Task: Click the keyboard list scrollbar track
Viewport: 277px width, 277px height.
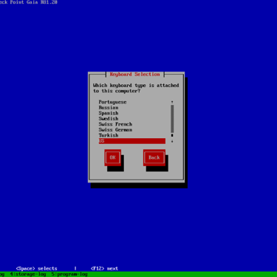Action: [172, 119]
